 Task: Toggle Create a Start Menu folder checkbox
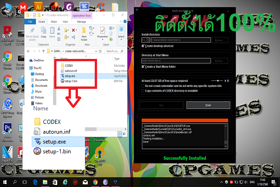pos(143,66)
